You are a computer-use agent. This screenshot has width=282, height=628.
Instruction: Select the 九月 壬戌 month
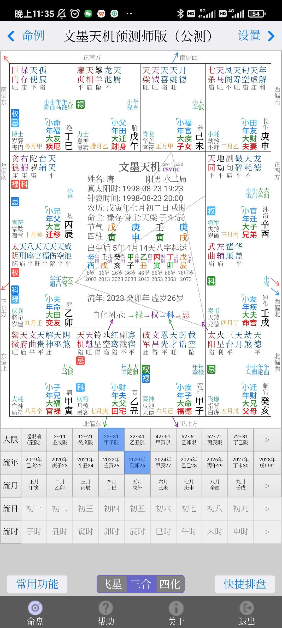[240, 485]
